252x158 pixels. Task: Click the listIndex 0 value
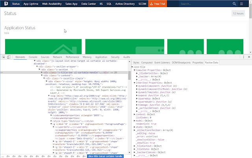(x=150, y=118)
